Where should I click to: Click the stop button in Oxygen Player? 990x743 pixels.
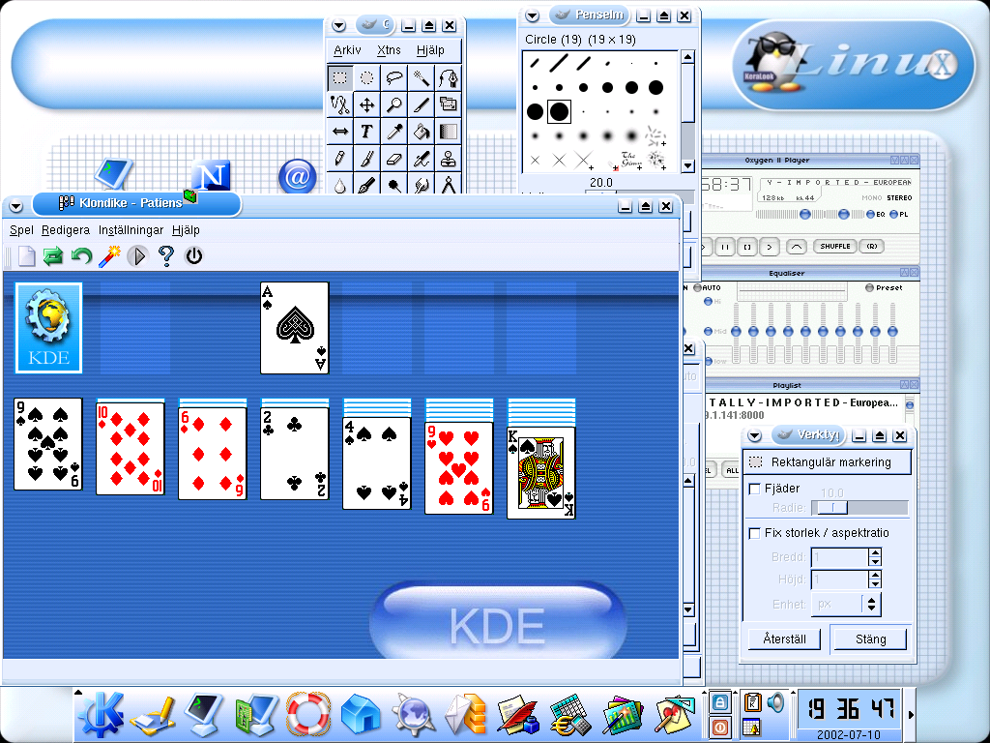747,247
